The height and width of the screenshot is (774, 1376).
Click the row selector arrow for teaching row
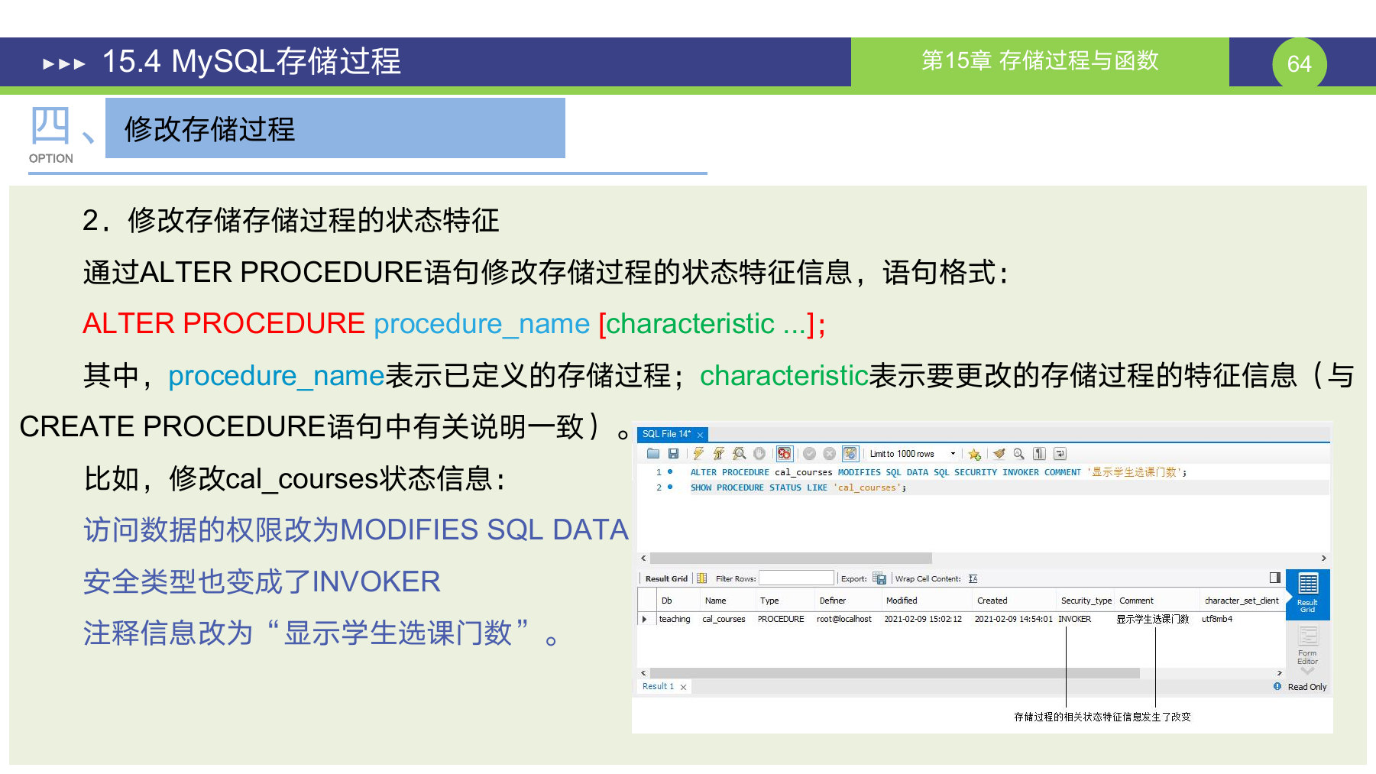tap(646, 619)
